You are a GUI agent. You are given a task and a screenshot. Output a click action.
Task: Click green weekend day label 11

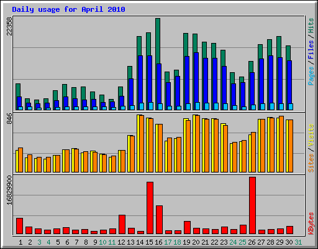coord(112,242)
